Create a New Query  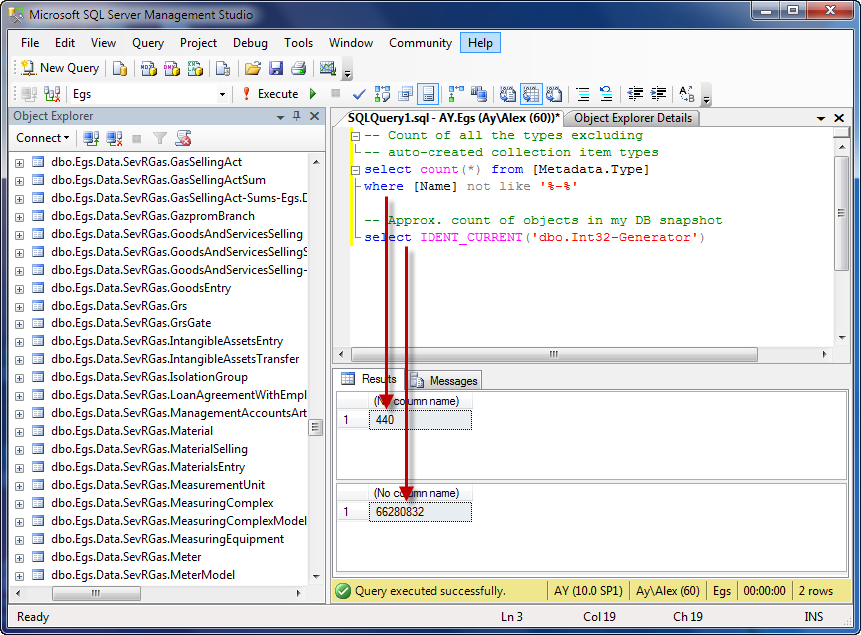[60, 67]
